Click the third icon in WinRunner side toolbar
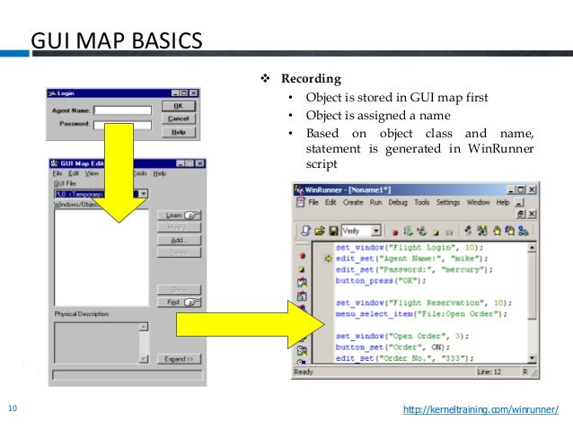The height and width of the screenshot is (430, 573). [302, 283]
